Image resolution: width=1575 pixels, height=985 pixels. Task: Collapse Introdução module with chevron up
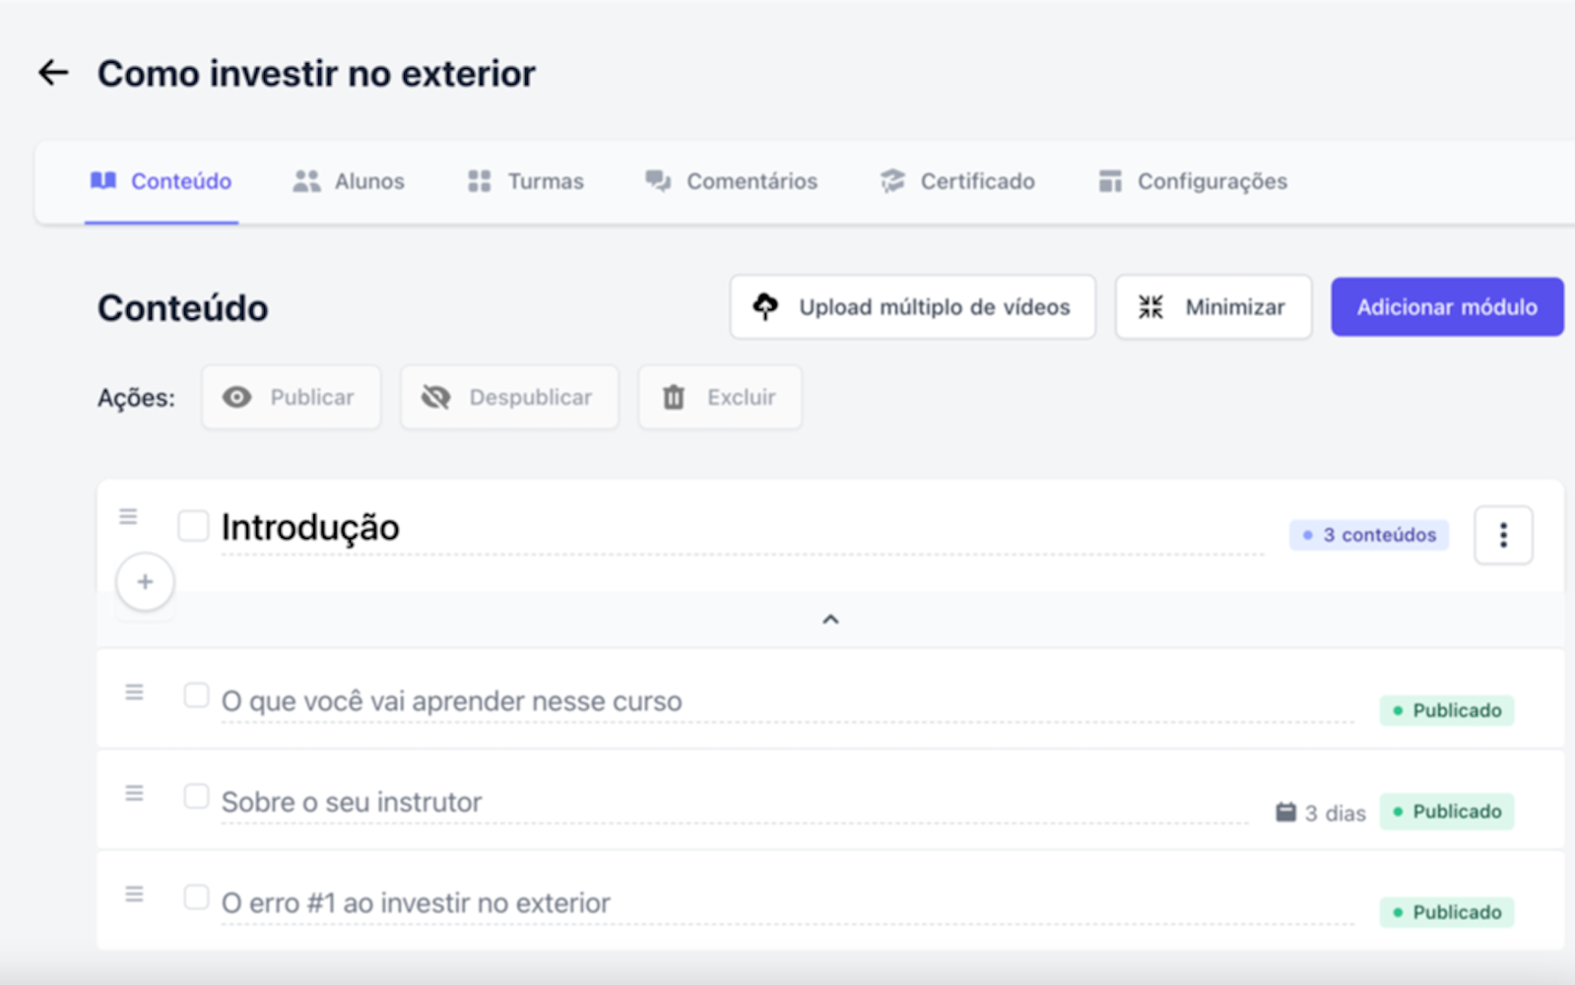[x=830, y=620]
